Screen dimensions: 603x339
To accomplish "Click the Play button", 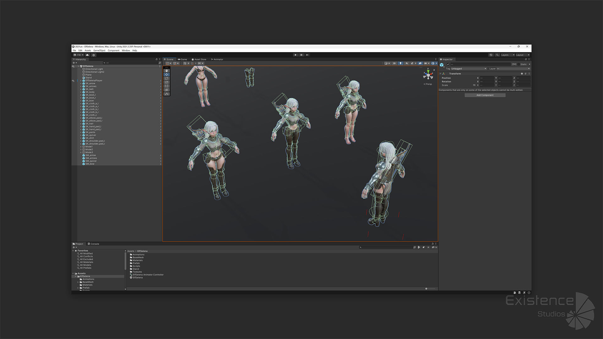I will point(296,55).
